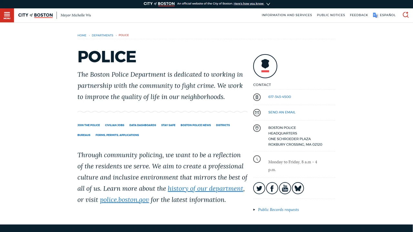Open the YouTube social icon

[285, 188]
